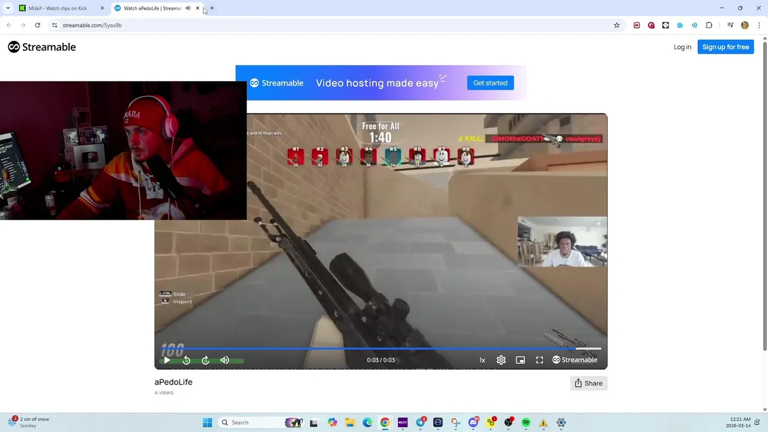
Task: Open File Explorer from the taskbar
Action: [x=350, y=422]
